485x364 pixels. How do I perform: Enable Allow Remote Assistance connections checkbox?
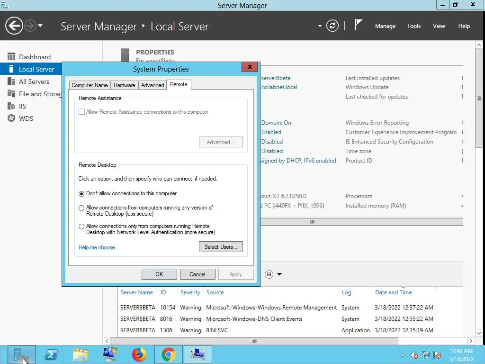click(x=81, y=112)
